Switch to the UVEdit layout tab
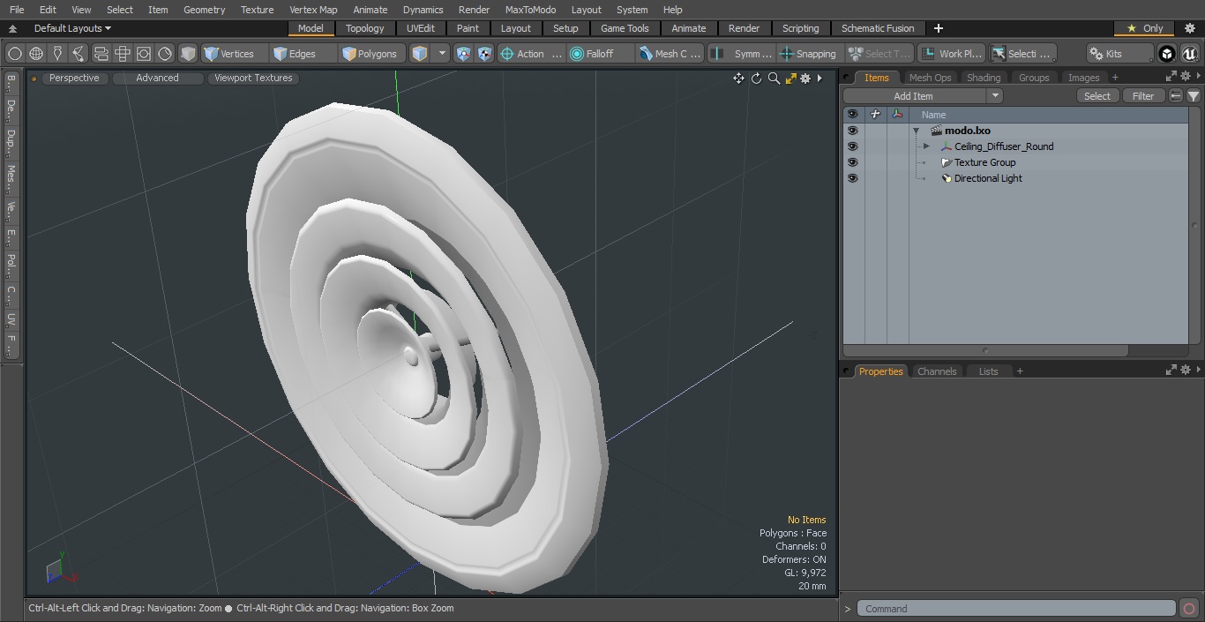This screenshot has height=622, width=1205. click(421, 28)
